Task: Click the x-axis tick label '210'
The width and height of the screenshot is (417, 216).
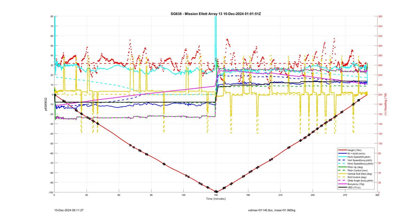Action: [x=280, y=195]
